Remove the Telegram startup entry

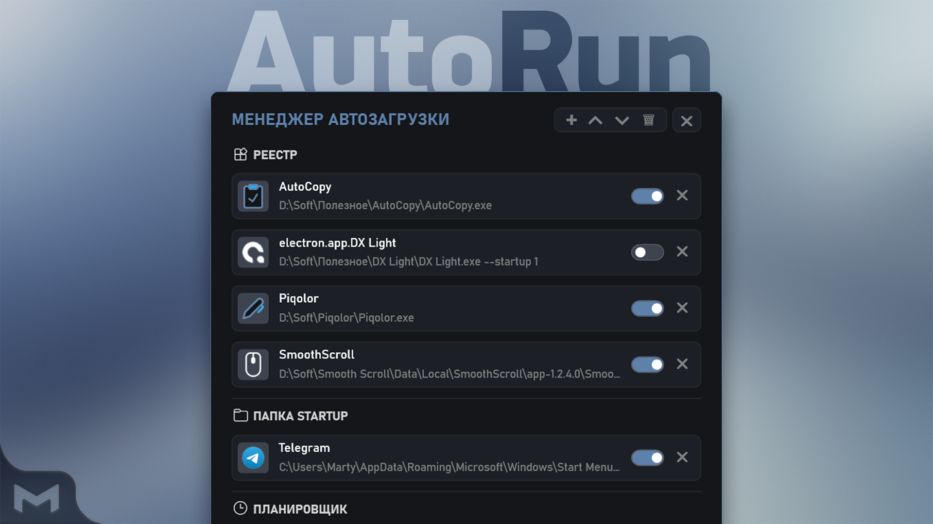tap(682, 457)
